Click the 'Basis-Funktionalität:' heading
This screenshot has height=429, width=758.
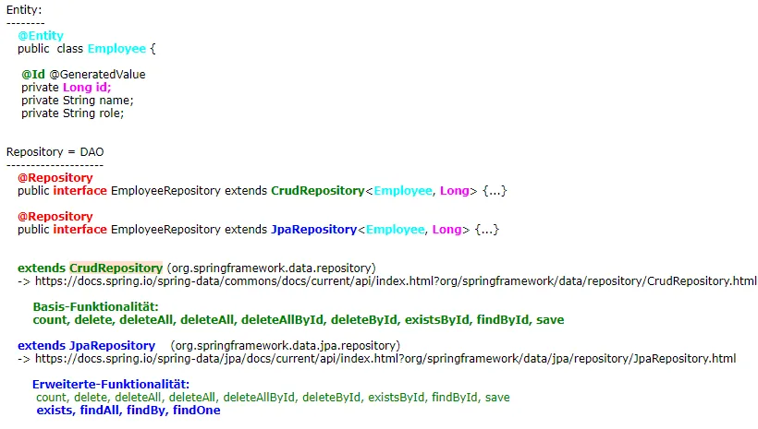point(96,307)
